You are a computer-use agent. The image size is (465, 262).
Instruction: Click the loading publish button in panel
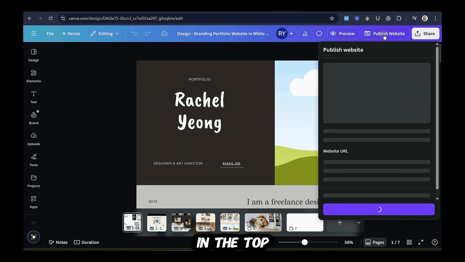coord(379,209)
